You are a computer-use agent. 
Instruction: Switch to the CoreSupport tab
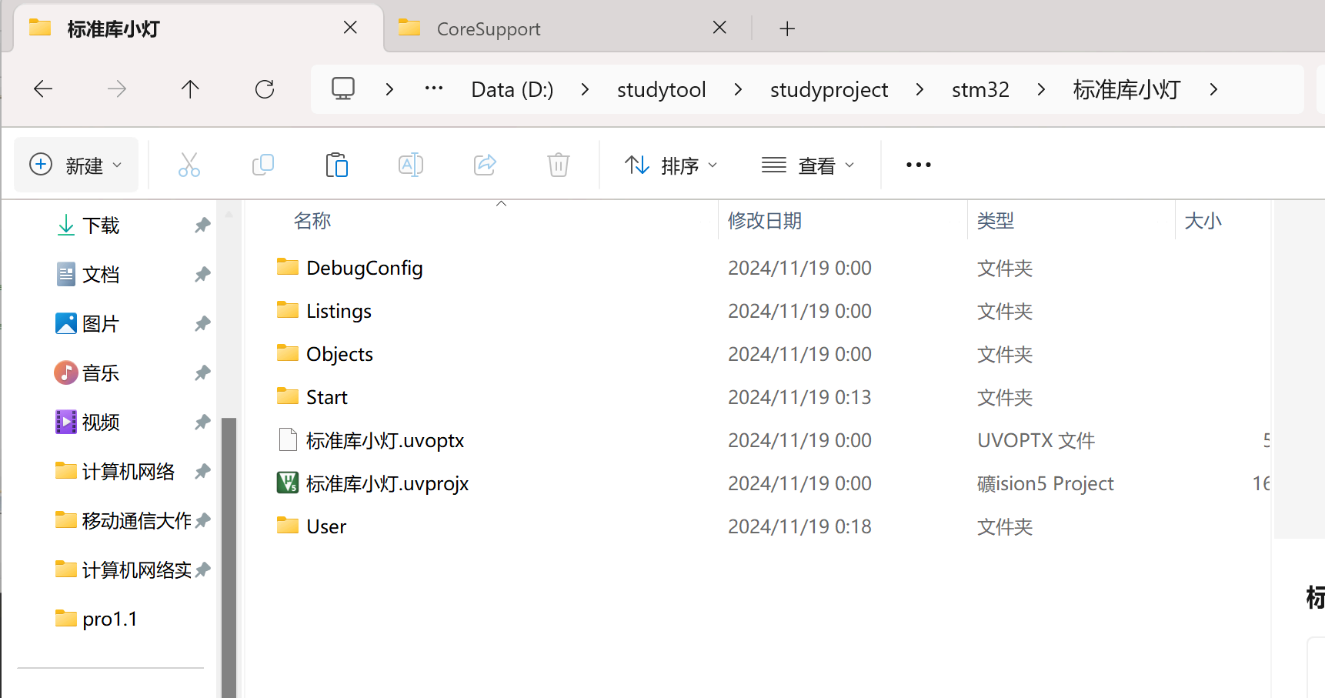point(569,28)
